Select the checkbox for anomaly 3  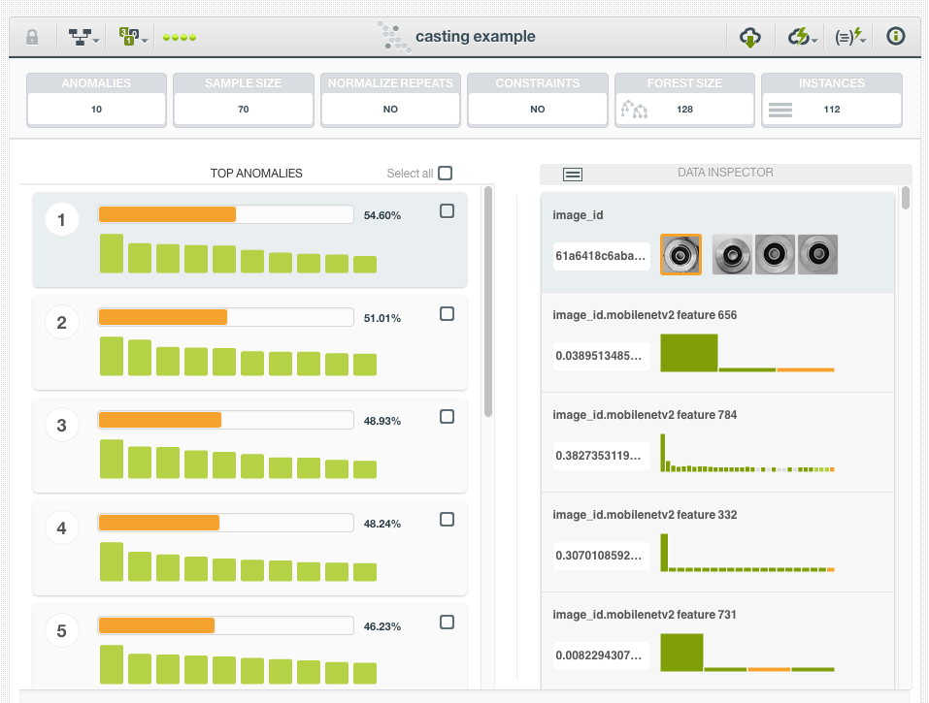click(x=447, y=417)
